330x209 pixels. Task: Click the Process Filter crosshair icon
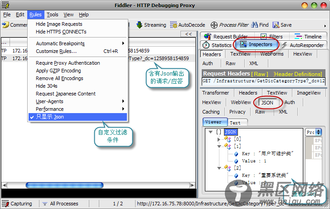coord(214,25)
